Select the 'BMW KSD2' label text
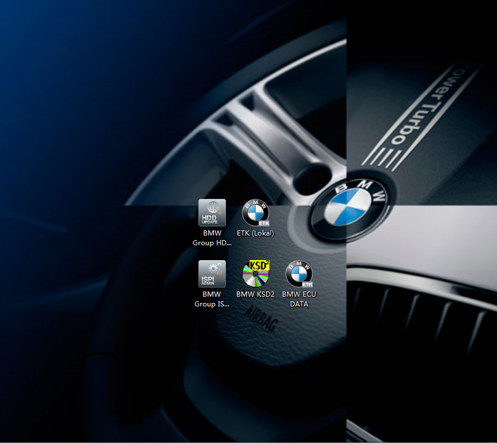497x443 pixels. point(256,294)
